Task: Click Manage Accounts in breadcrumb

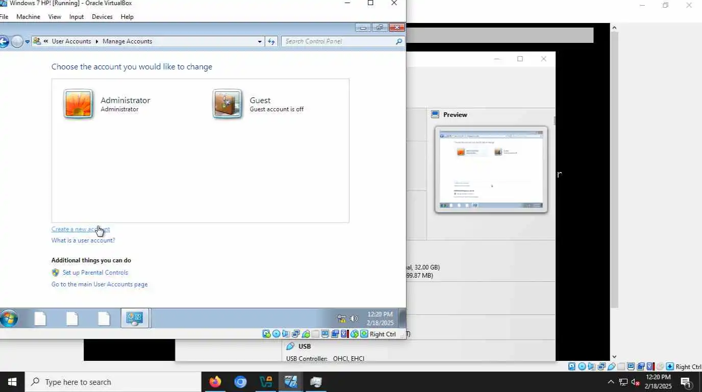Action: click(x=128, y=41)
